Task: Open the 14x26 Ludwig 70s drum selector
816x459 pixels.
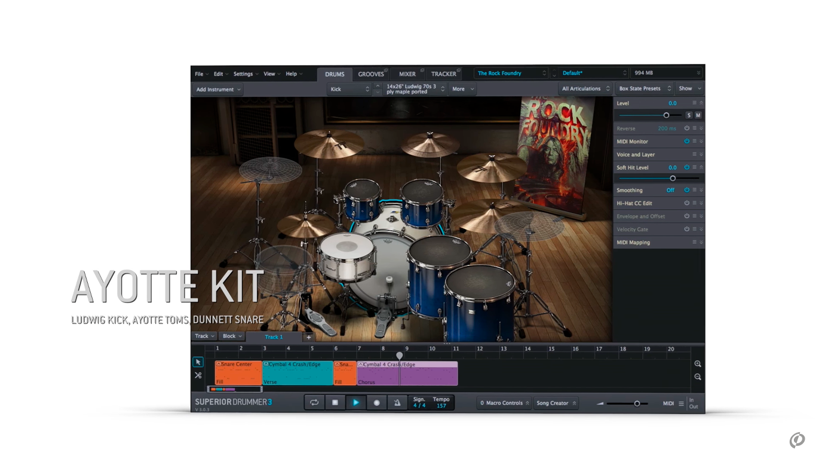Action: (415, 89)
